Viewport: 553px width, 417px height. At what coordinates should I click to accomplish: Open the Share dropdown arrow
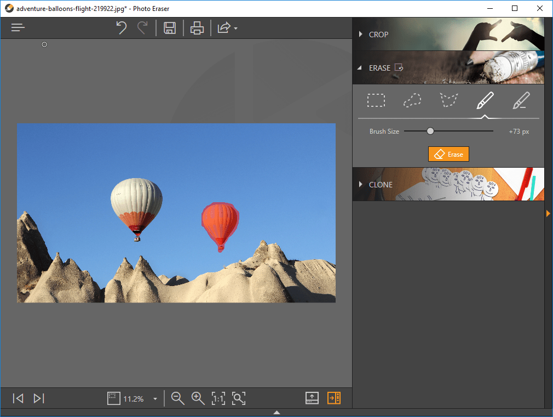point(235,28)
